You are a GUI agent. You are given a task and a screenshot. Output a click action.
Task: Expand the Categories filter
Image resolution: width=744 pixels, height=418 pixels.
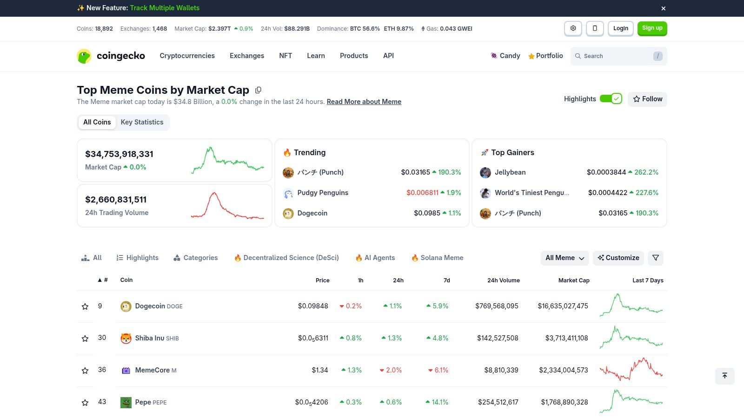click(x=195, y=258)
